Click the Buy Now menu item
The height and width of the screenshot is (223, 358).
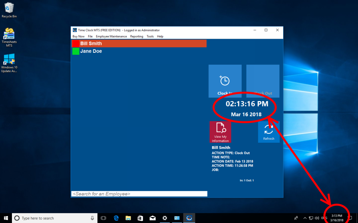point(79,36)
